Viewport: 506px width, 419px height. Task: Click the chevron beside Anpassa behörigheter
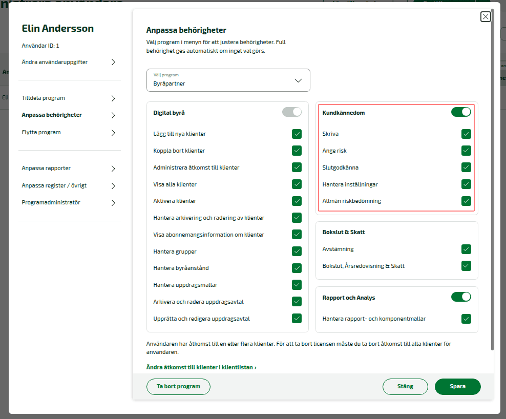(x=113, y=115)
